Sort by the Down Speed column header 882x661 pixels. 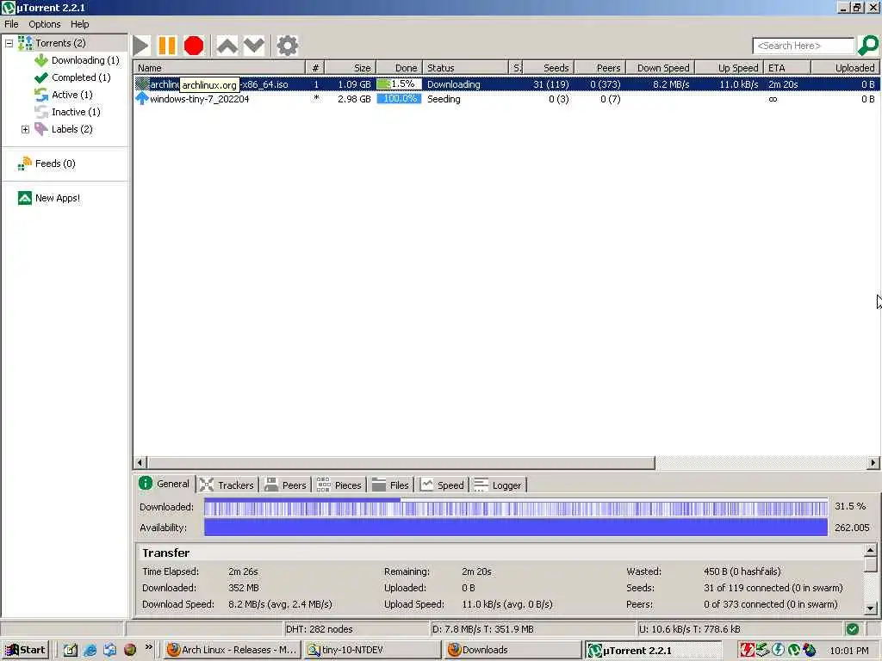661,67
